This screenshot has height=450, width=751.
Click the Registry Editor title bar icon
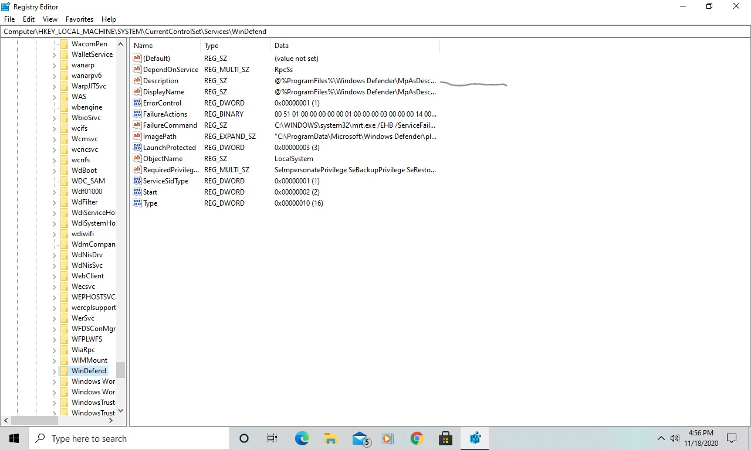[x=6, y=6]
